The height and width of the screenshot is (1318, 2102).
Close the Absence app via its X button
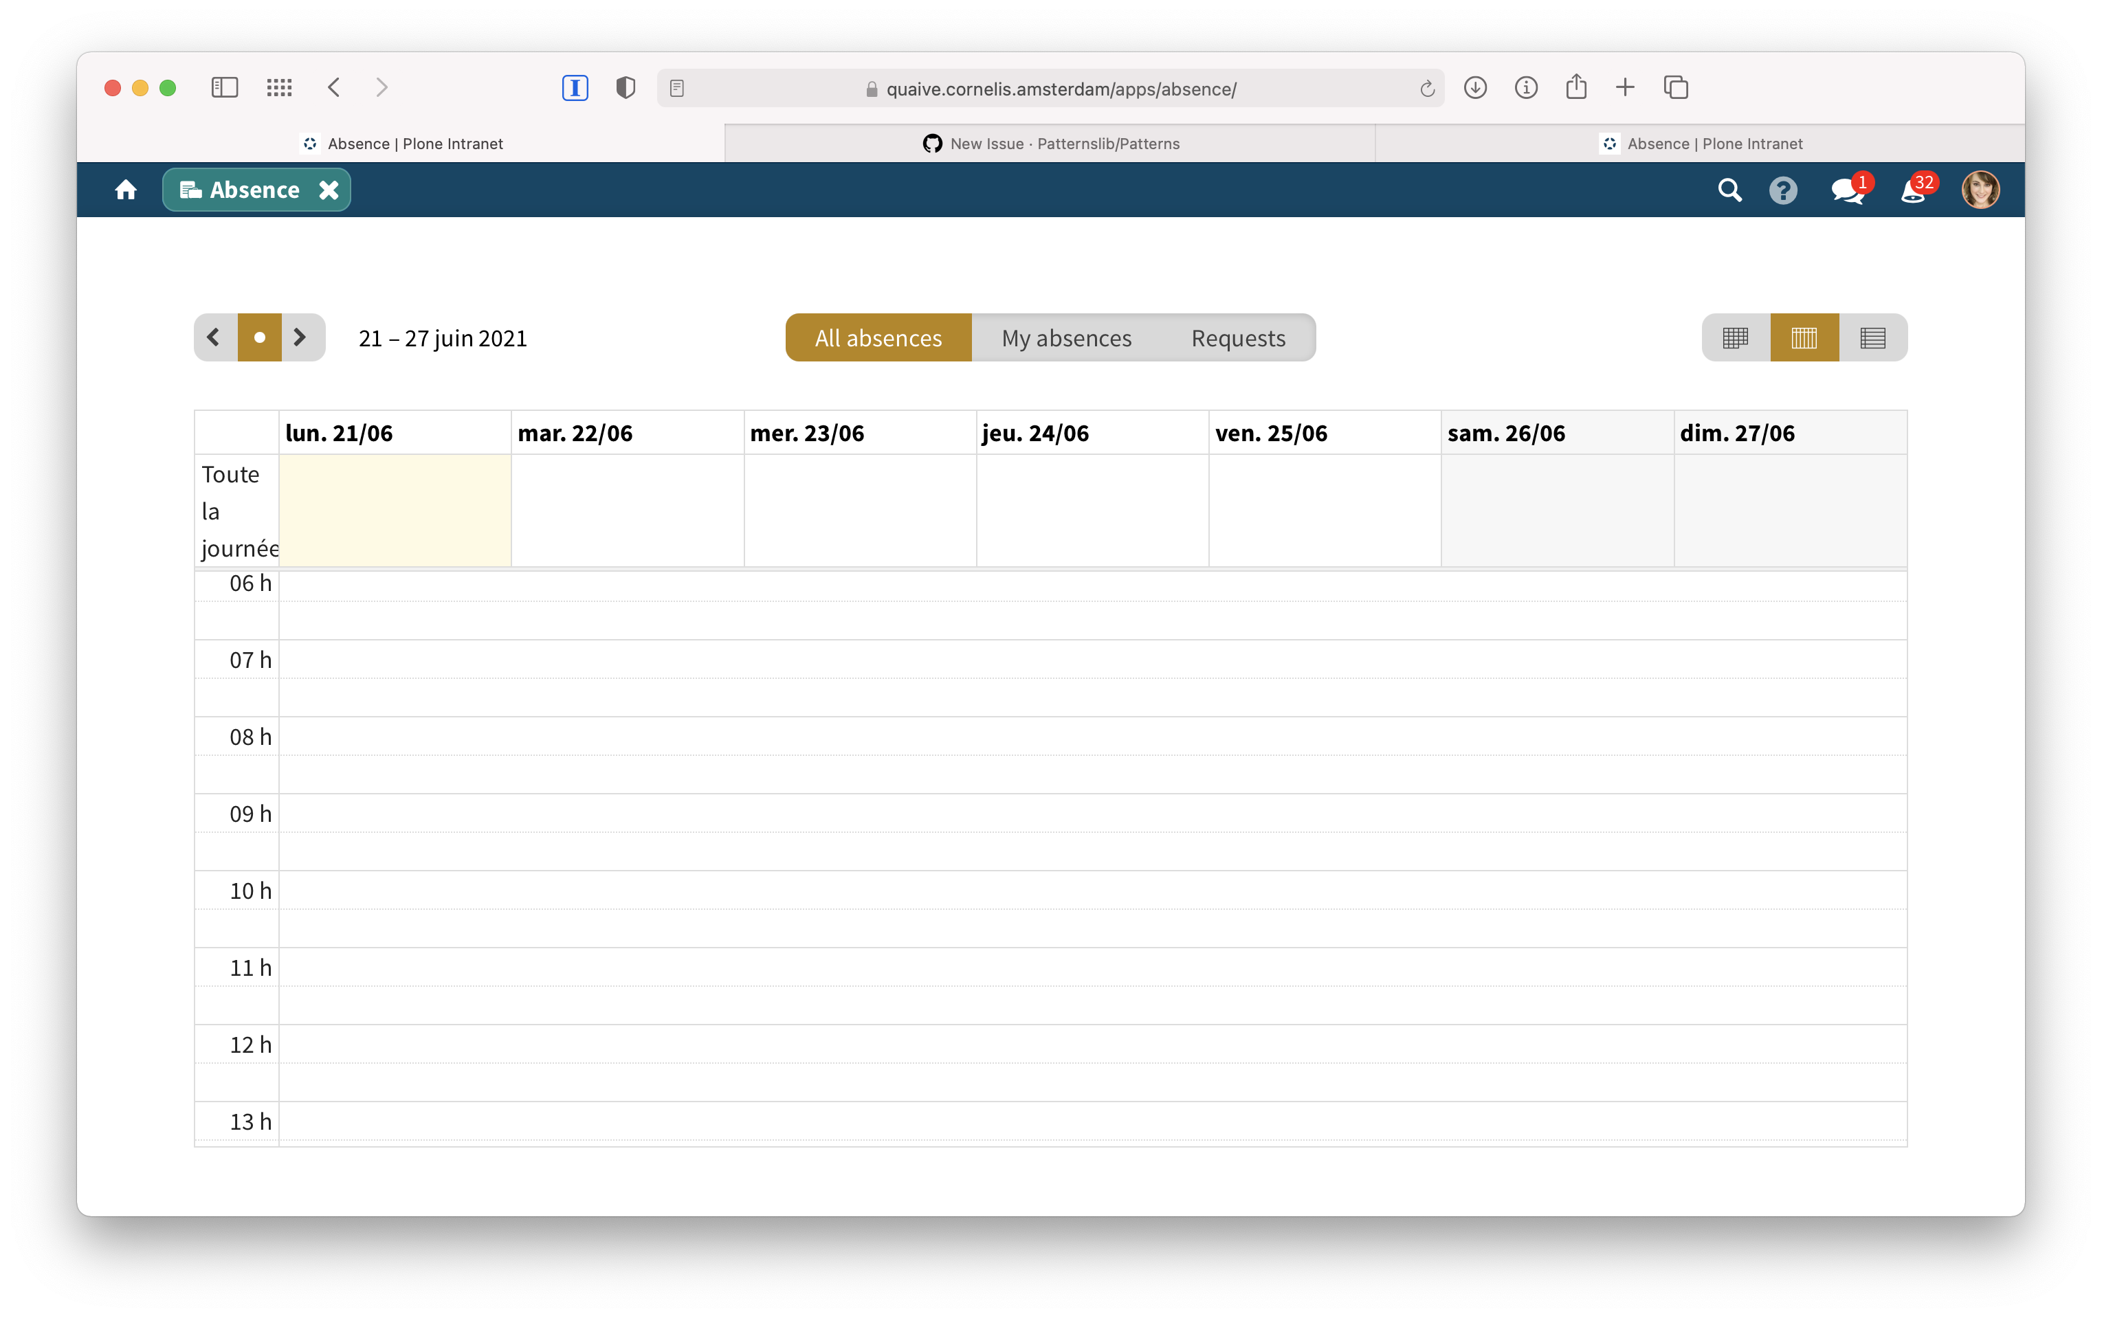click(329, 189)
